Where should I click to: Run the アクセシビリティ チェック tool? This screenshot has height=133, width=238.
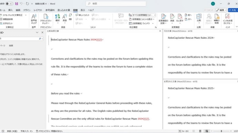[x=46, y=19]
